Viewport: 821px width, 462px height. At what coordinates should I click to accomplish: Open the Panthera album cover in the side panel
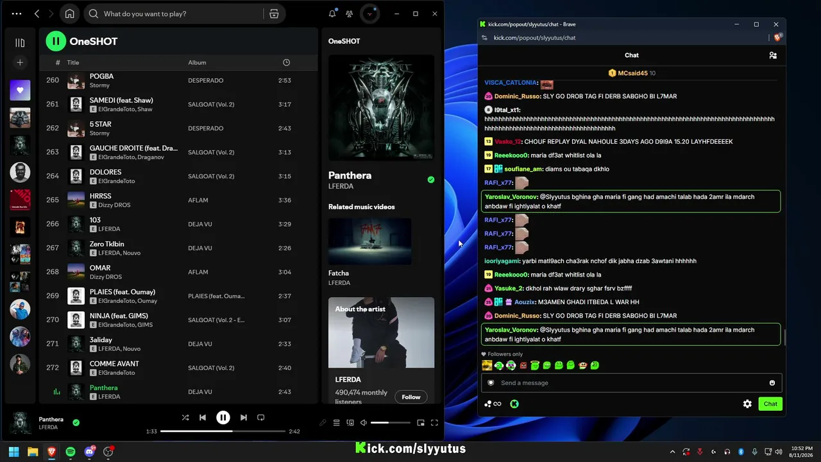pos(382,108)
